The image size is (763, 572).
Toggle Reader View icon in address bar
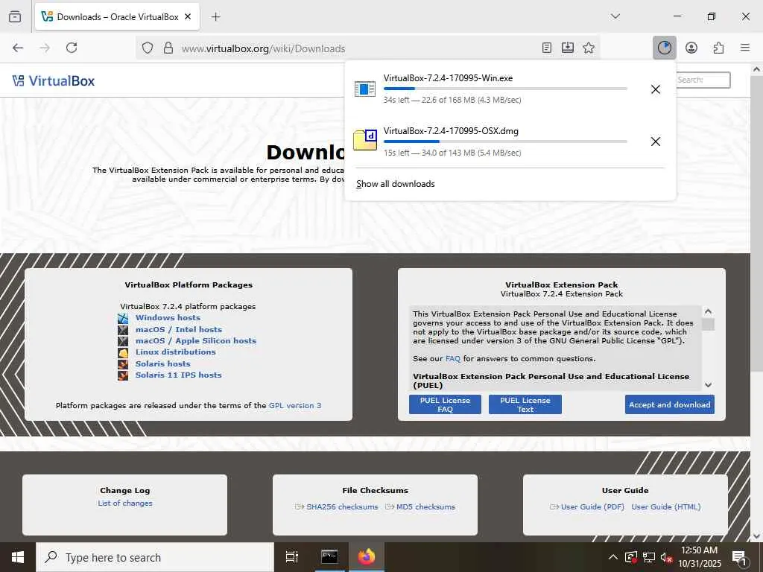click(x=546, y=48)
